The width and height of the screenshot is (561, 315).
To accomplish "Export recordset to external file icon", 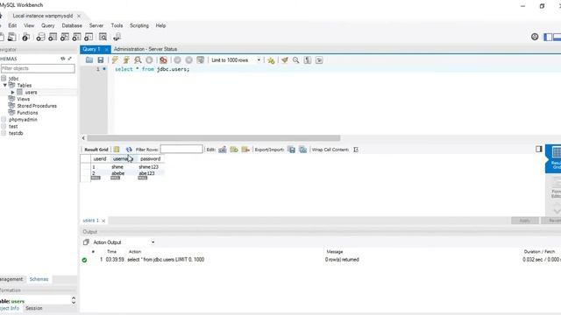I will (x=292, y=150).
